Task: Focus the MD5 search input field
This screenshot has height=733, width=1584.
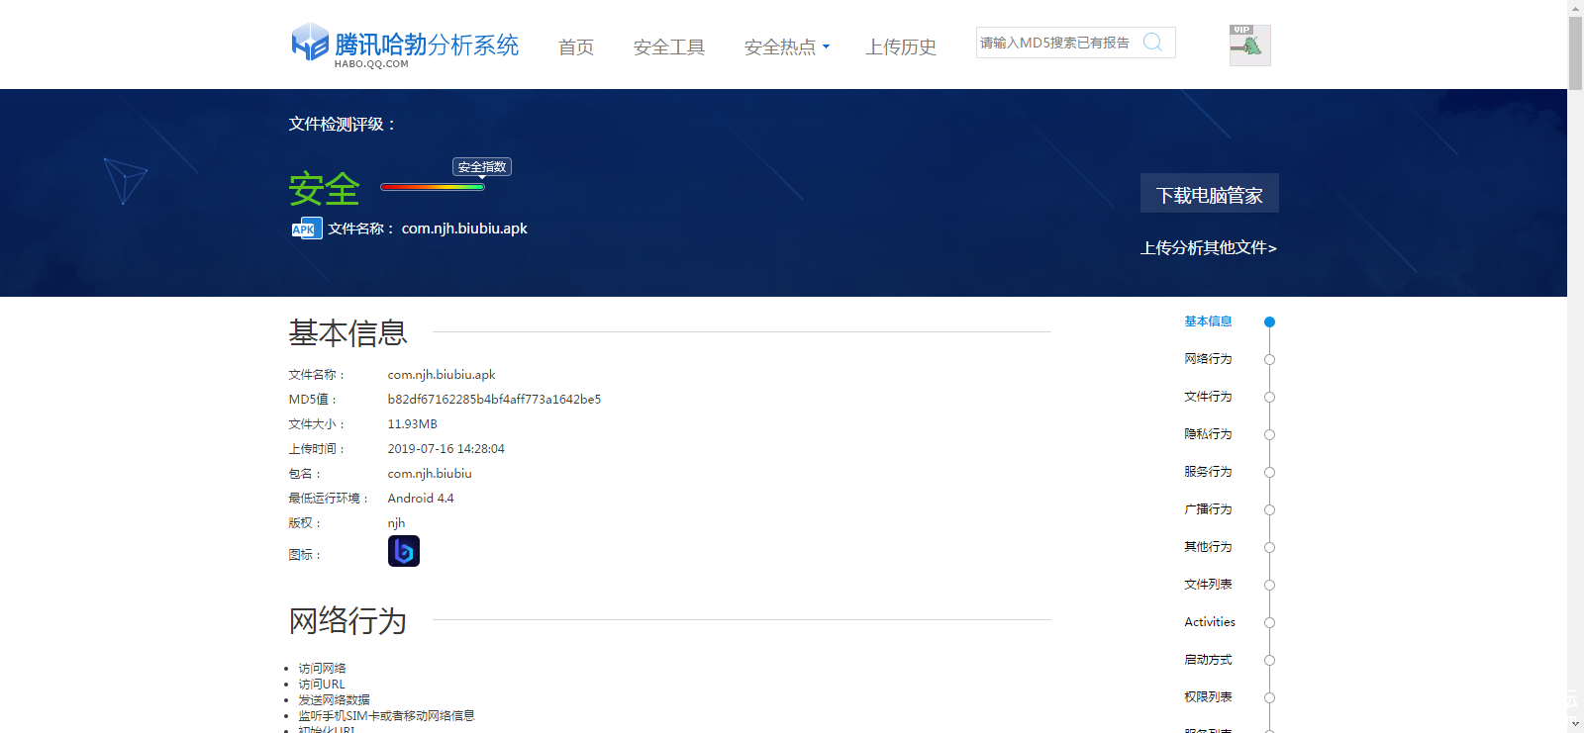Action: tap(1057, 43)
